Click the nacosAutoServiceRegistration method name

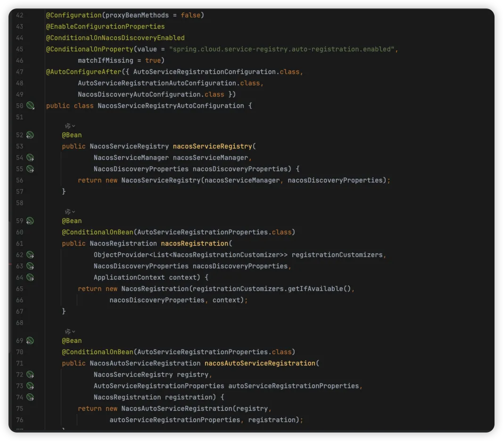[260, 363]
